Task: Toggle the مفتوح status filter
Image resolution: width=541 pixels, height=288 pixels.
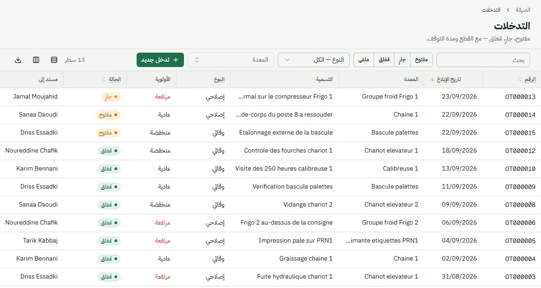Action: point(421,60)
